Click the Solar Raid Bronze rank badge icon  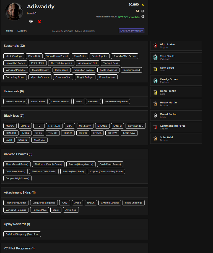[155, 139]
